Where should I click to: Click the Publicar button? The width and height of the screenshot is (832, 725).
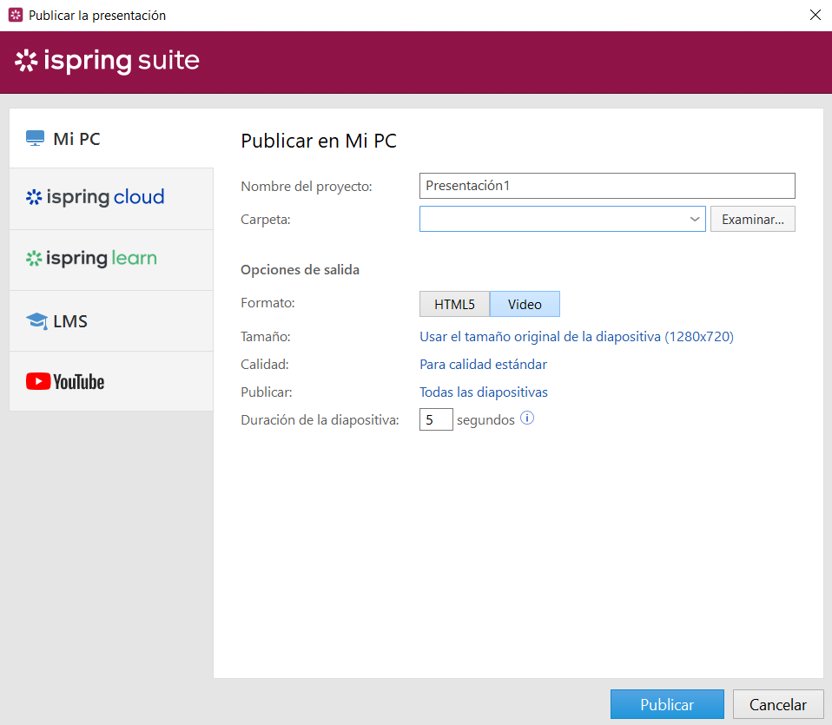tap(667, 704)
